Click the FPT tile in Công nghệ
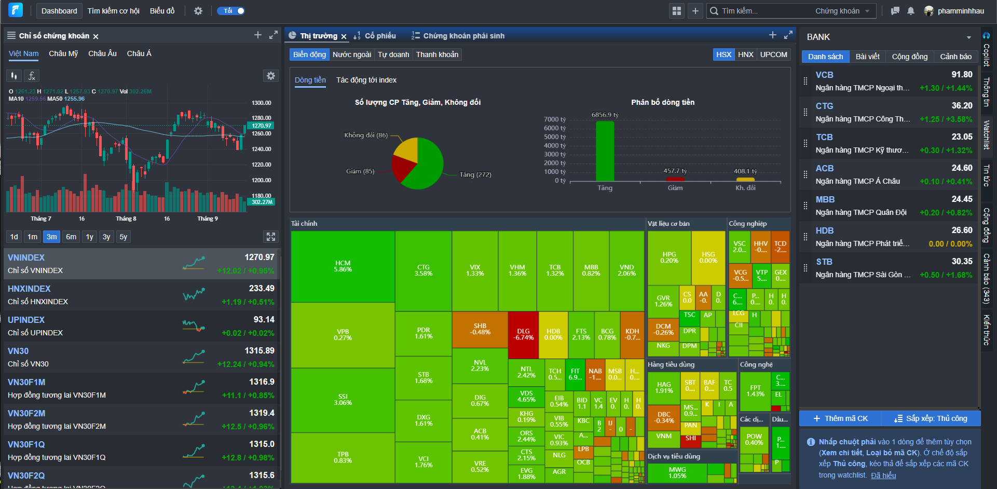Viewport: 997px width, 489px height. point(755,391)
